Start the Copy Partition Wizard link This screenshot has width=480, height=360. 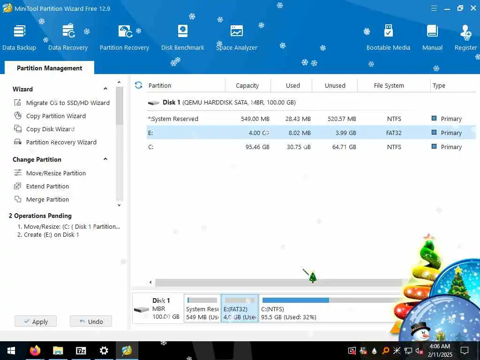tap(56, 116)
